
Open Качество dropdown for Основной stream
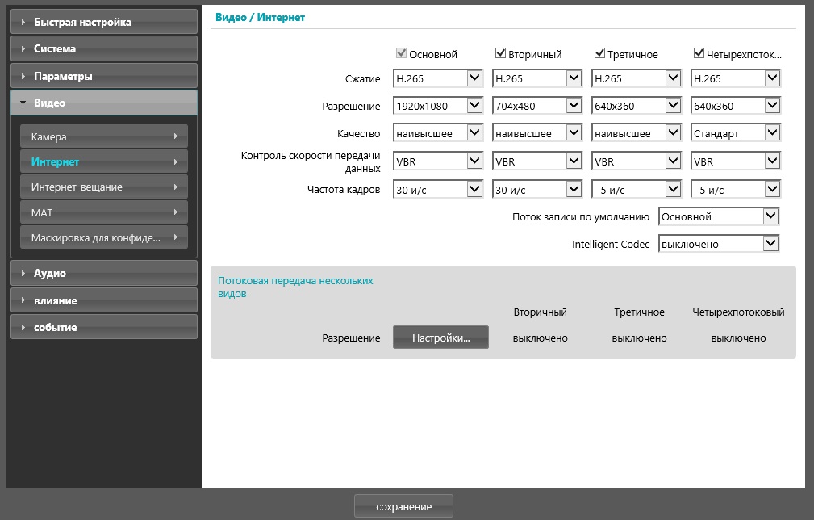tap(438, 133)
